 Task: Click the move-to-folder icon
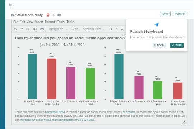pos(59,15)
